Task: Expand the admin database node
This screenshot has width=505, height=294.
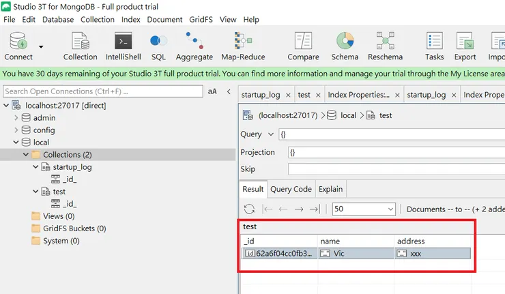Action: pyautogui.click(x=16, y=118)
